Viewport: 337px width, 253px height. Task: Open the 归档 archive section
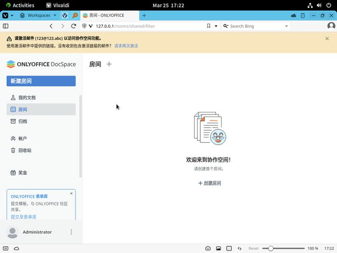[22, 122]
